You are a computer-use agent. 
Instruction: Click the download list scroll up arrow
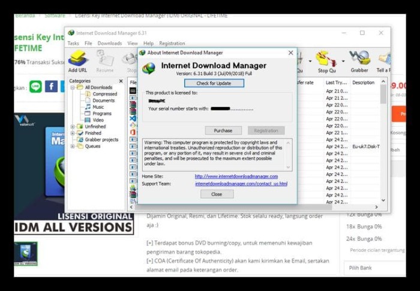[383, 81]
